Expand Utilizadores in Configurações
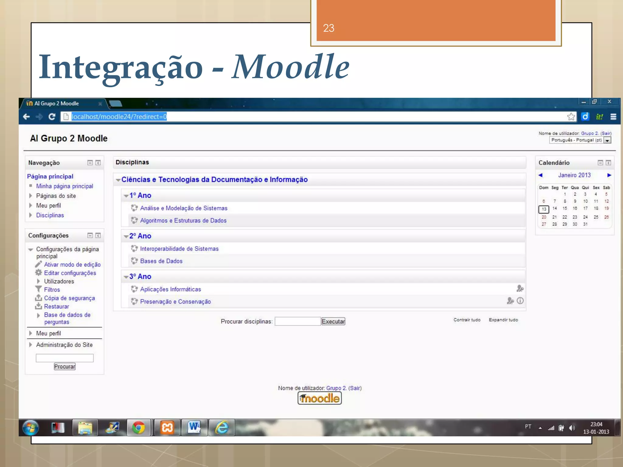623x467 pixels. point(38,281)
